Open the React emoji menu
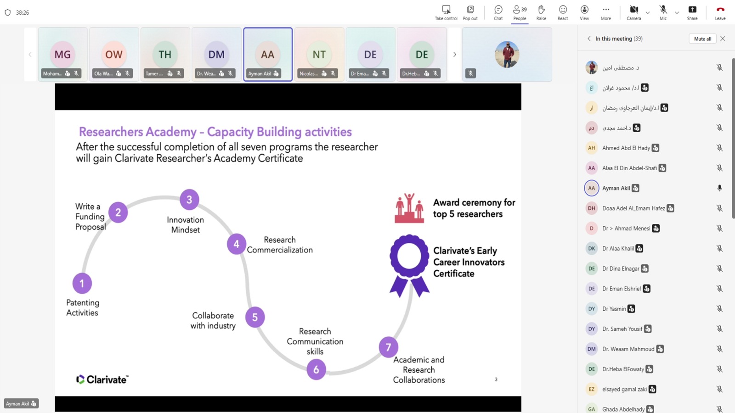This screenshot has width=735, height=413. coord(563,12)
